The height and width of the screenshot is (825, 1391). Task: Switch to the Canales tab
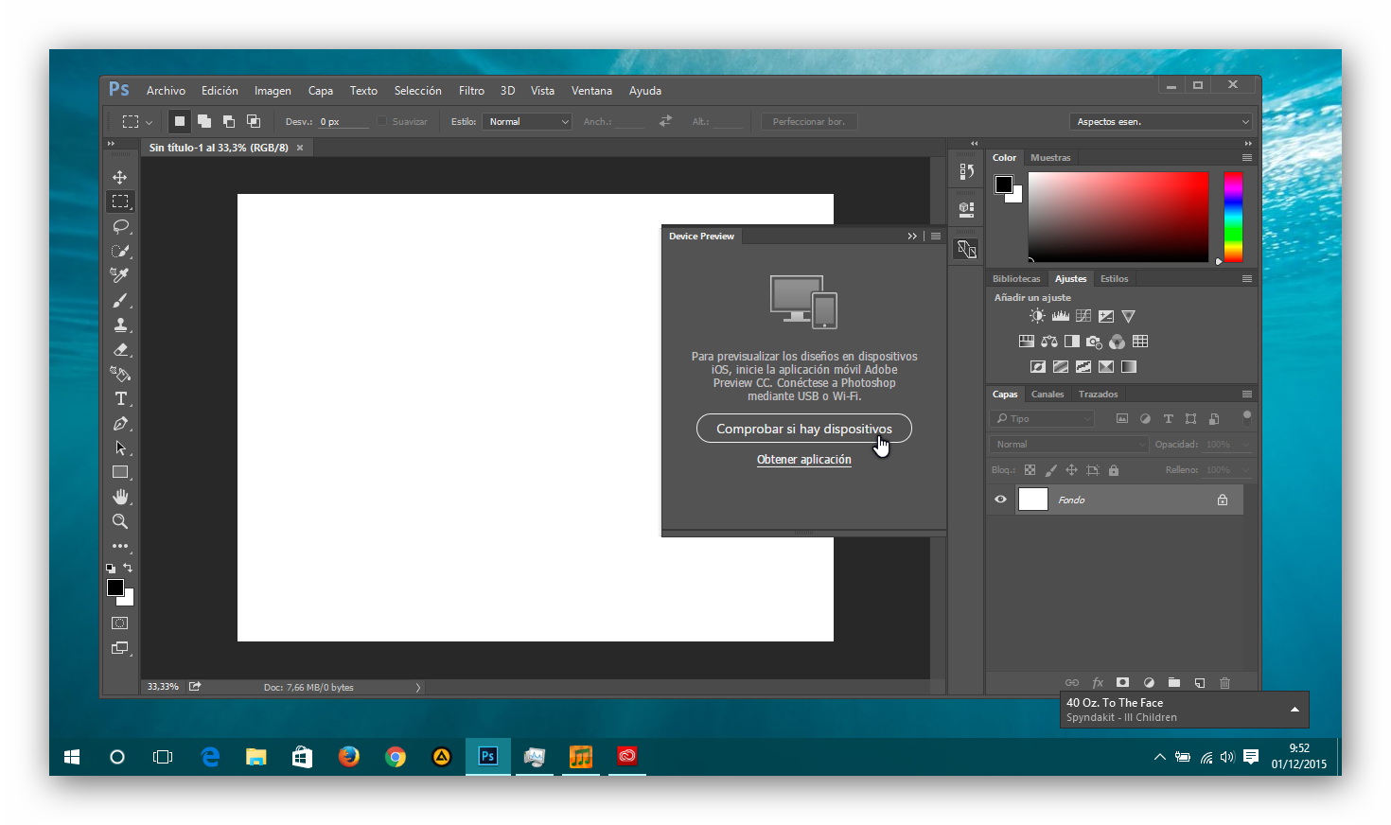click(1048, 395)
